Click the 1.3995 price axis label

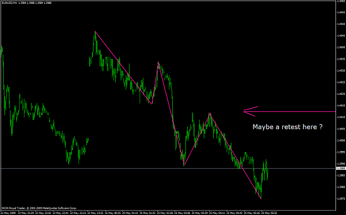(341, 152)
